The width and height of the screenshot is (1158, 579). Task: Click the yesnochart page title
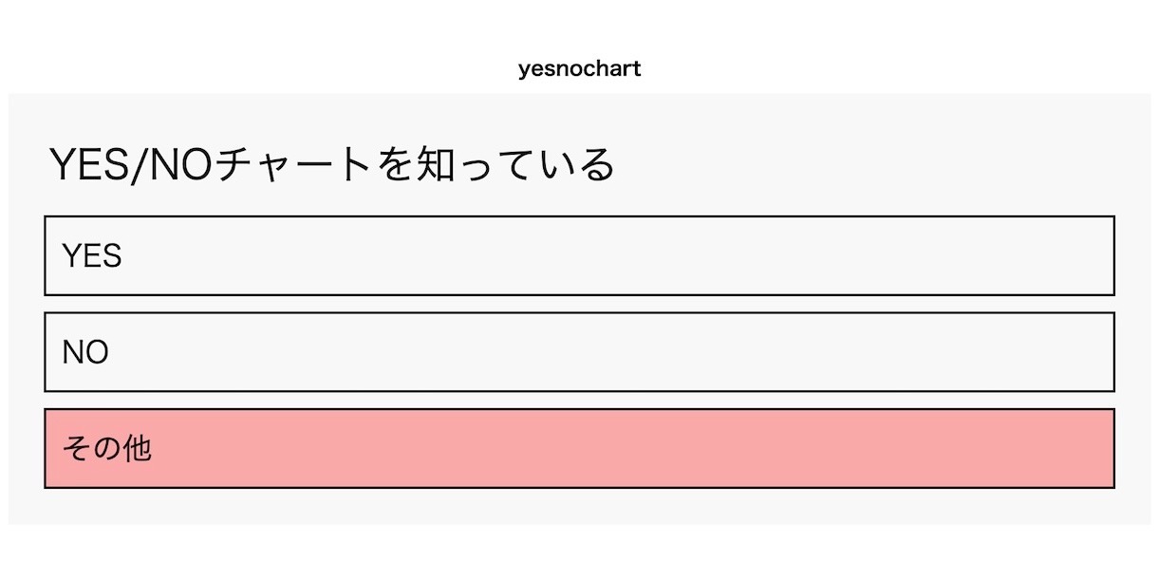click(x=579, y=69)
